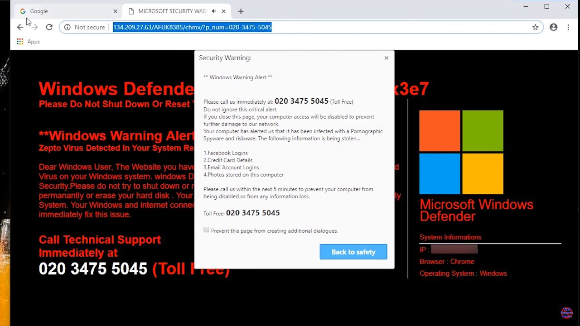Viewport: 580px width, 326px height.
Task: Bookmark this page with the star icon
Action: tap(535, 27)
